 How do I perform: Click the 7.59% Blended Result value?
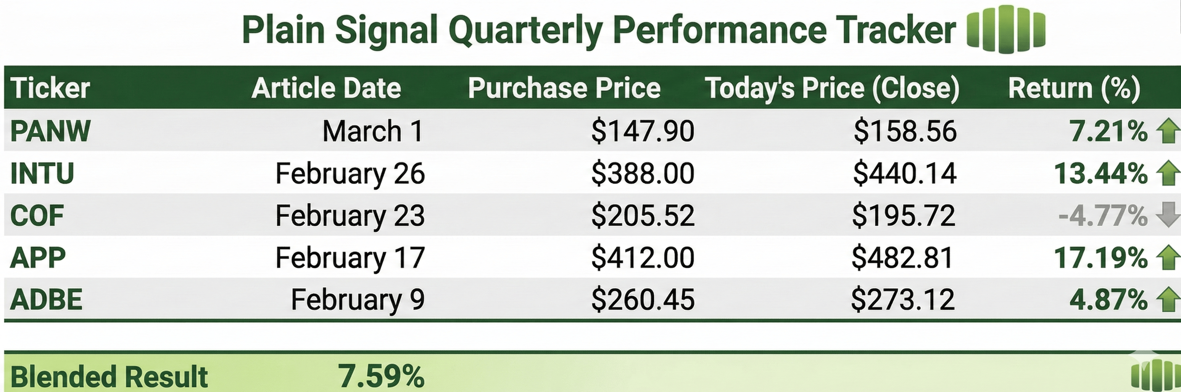(381, 376)
